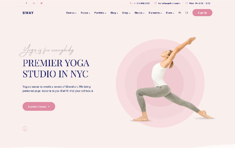
Task: Open the Elements menu item
Action: (155, 13)
